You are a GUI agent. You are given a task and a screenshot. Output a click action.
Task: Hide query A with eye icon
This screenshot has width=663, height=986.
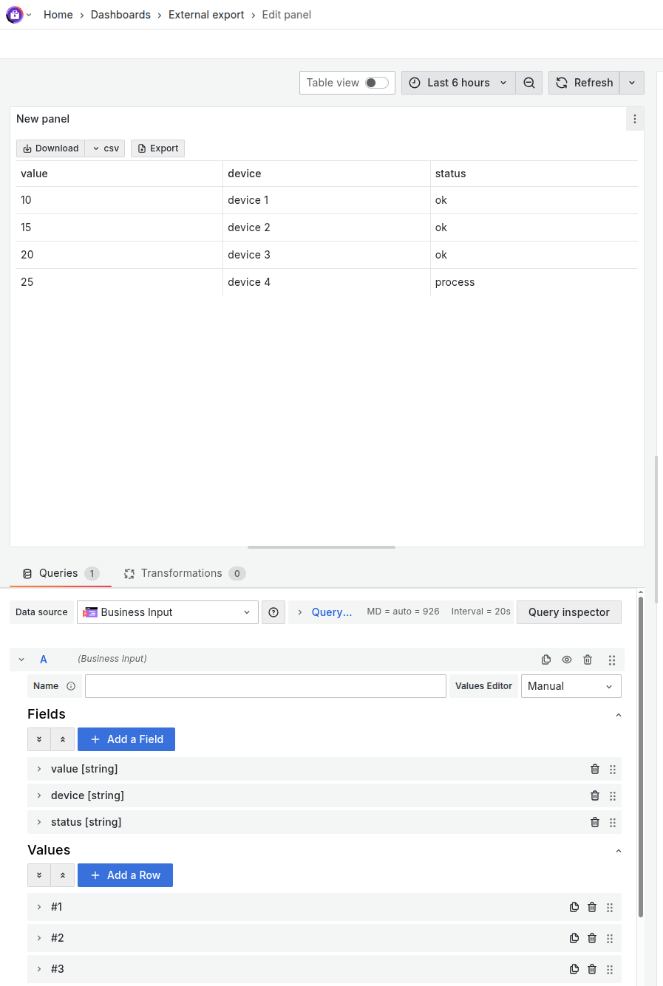click(567, 660)
